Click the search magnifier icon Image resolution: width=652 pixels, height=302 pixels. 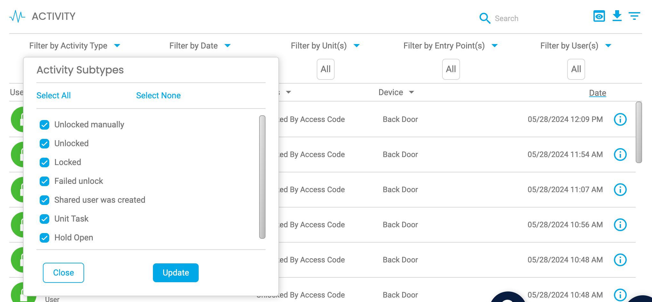point(485,18)
